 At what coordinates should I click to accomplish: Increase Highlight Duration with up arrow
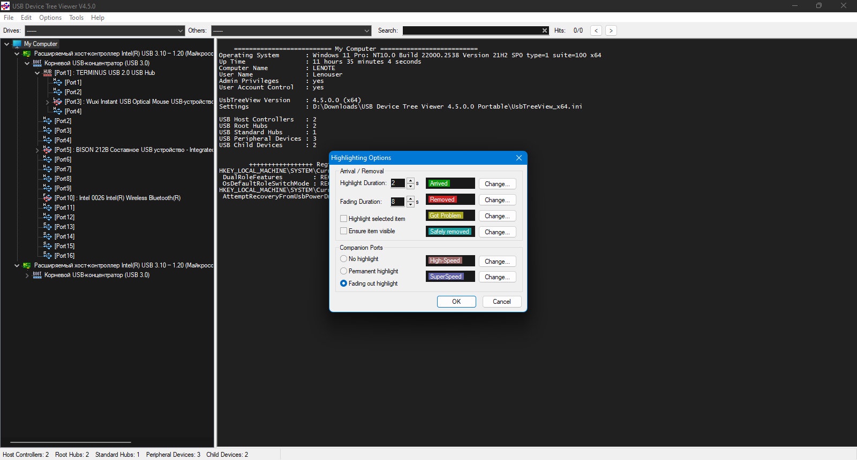410,180
